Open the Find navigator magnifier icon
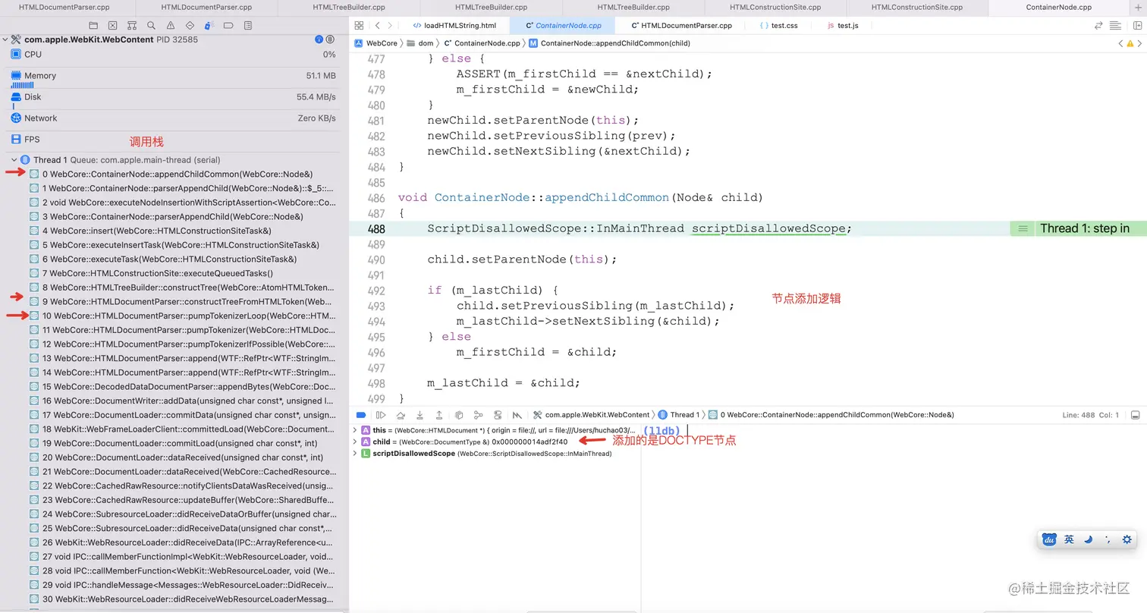The width and height of the screenshot is (1147, 613). tap(152, 25)
